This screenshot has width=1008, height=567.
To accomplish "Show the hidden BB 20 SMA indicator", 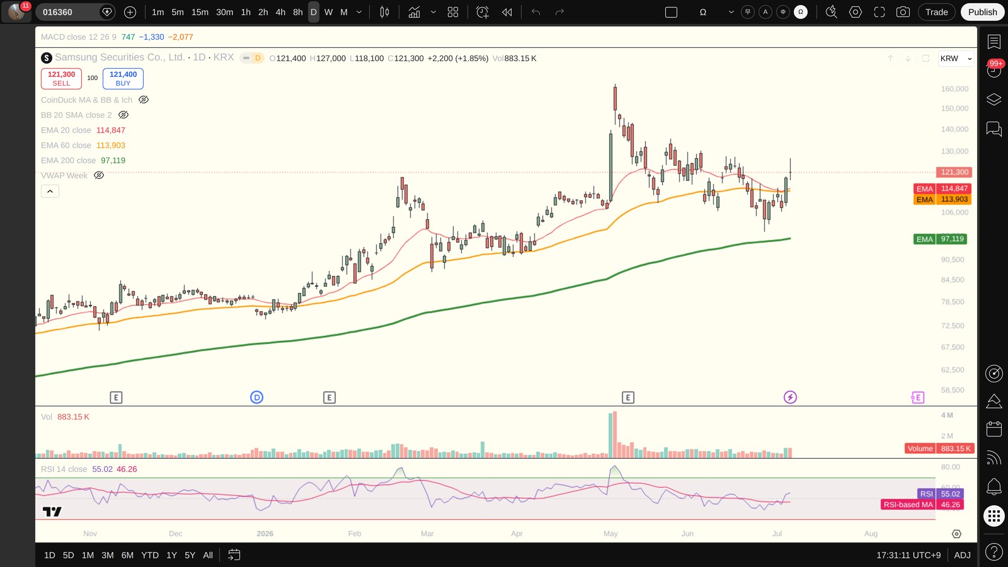I will point(123,115).
